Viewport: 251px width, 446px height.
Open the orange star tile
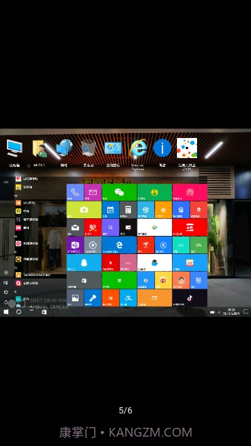[x=163, y=210]
